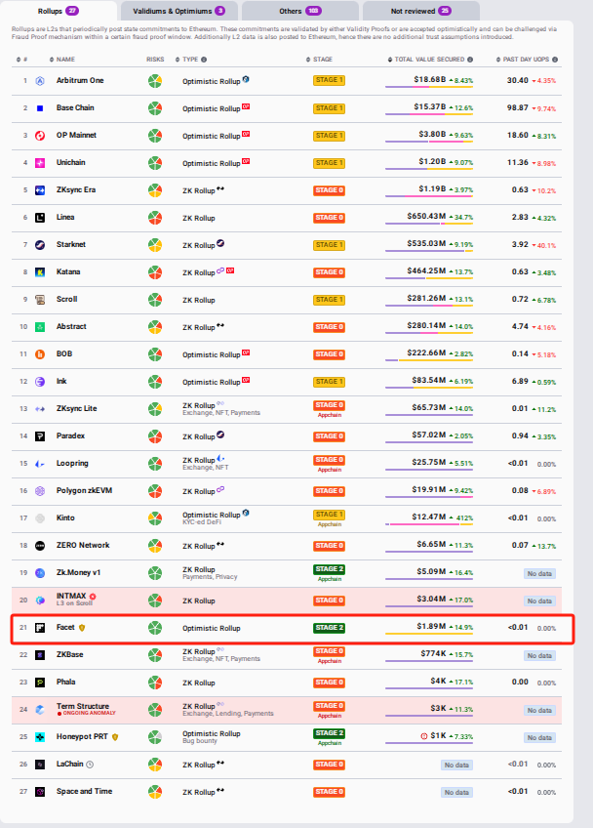The width and height of the screenshot is (593, 828).
Task: Click the $18.68B value for Arbitrum One
Action: pyautogui.click(x=429, y=80)
